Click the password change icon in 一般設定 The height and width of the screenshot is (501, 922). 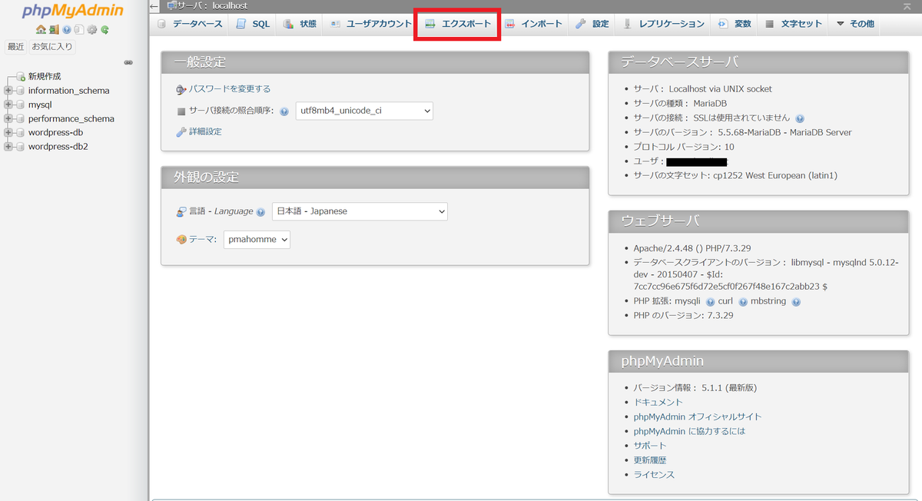(x=181, y=89)
